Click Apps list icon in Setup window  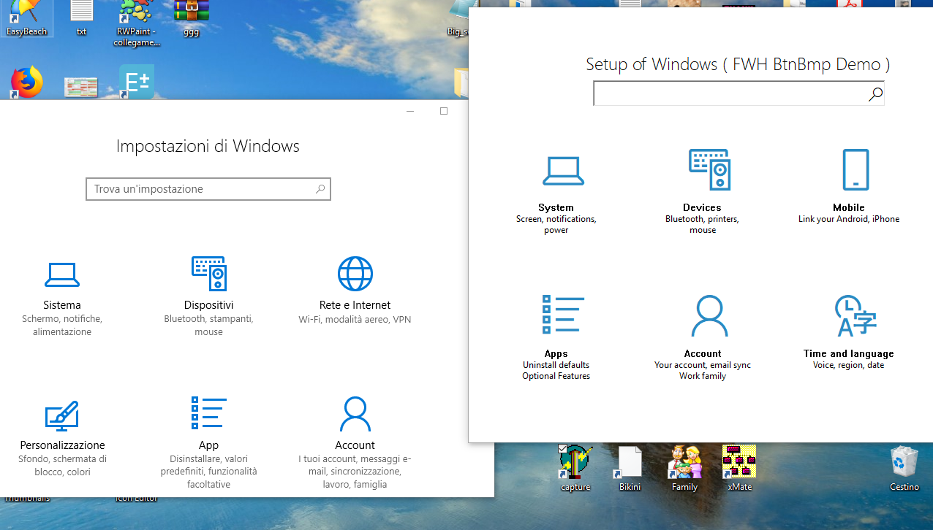coord(563,315)
